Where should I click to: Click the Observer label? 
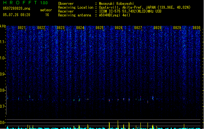click(66, 4)
